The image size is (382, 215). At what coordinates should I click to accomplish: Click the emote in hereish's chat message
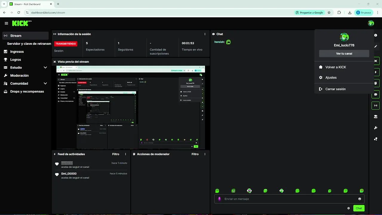[228, 42]
